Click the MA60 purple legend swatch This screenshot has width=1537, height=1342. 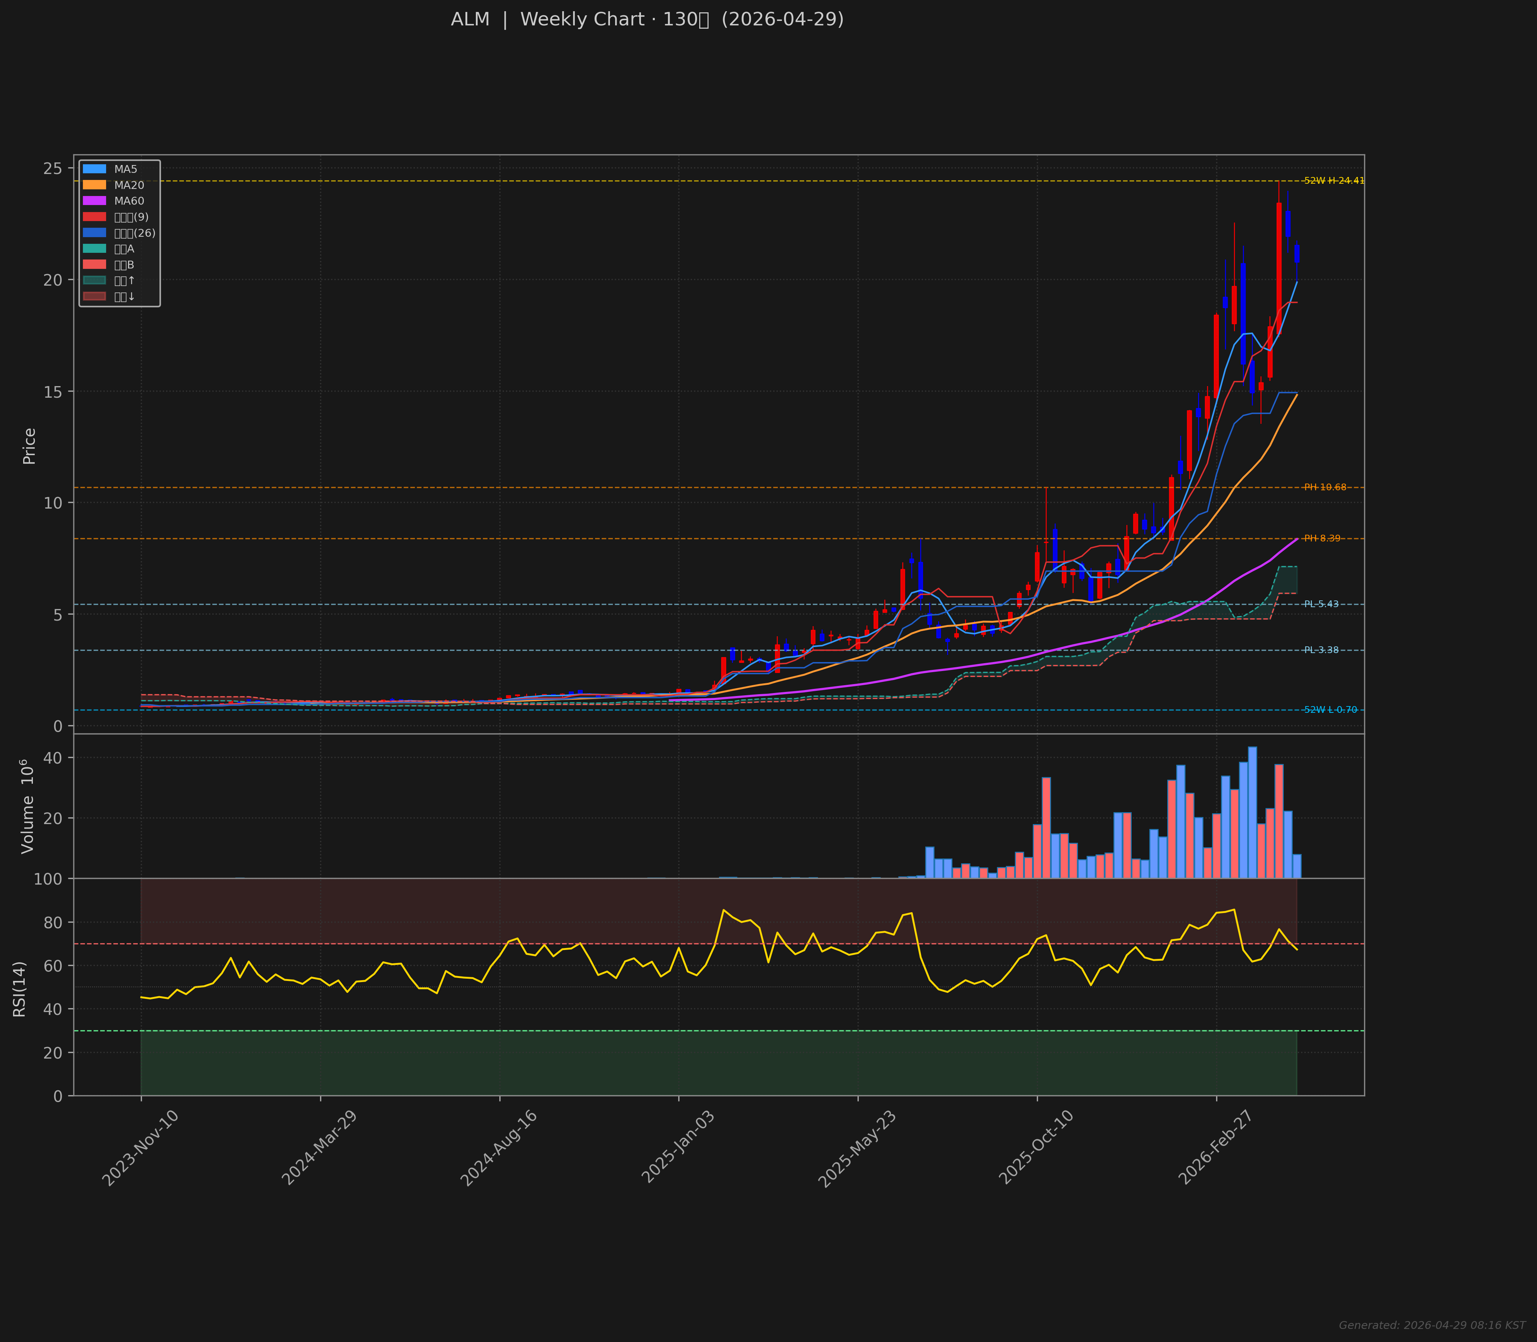click(x=94, y=201)
